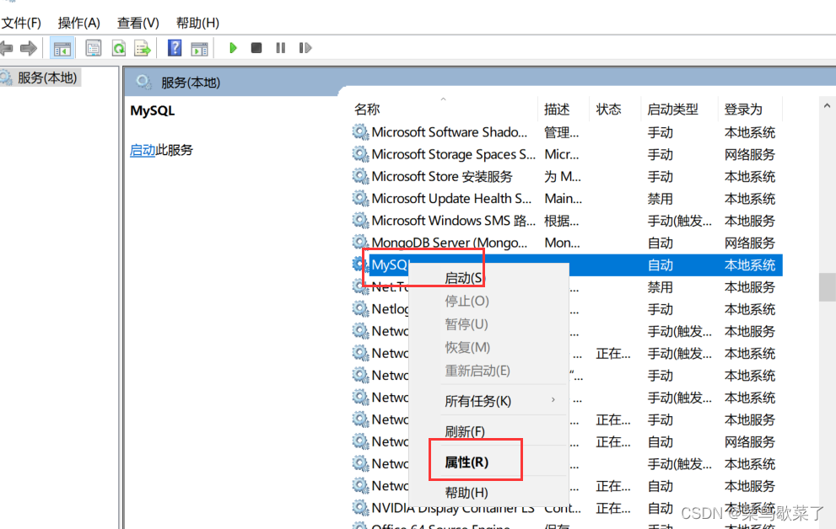Select Microsoft Software Shadow service row
Screen dimensions: 836x529
pos(566,132)
